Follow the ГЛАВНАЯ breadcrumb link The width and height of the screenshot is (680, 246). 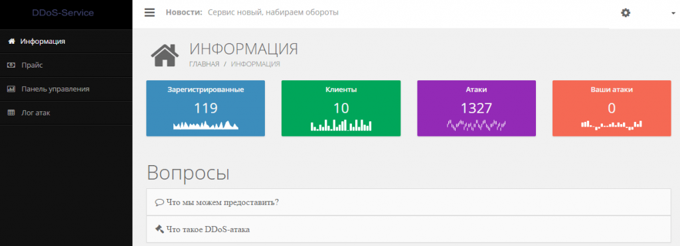[x=205, y=64]
